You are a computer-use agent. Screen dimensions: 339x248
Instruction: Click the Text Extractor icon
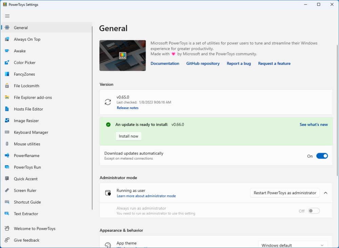[7, 214]
